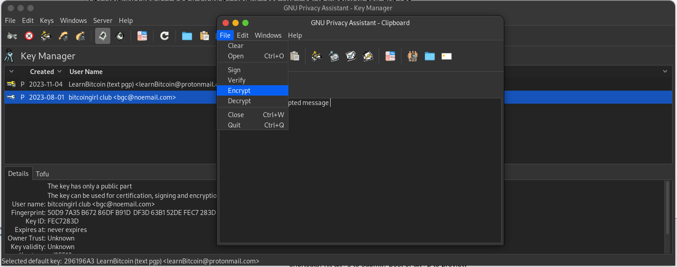This screenshot has height=267, width=677.
Task: Choose Clear from the File menu
Action: pyautogui.click(x=253, y=46)
